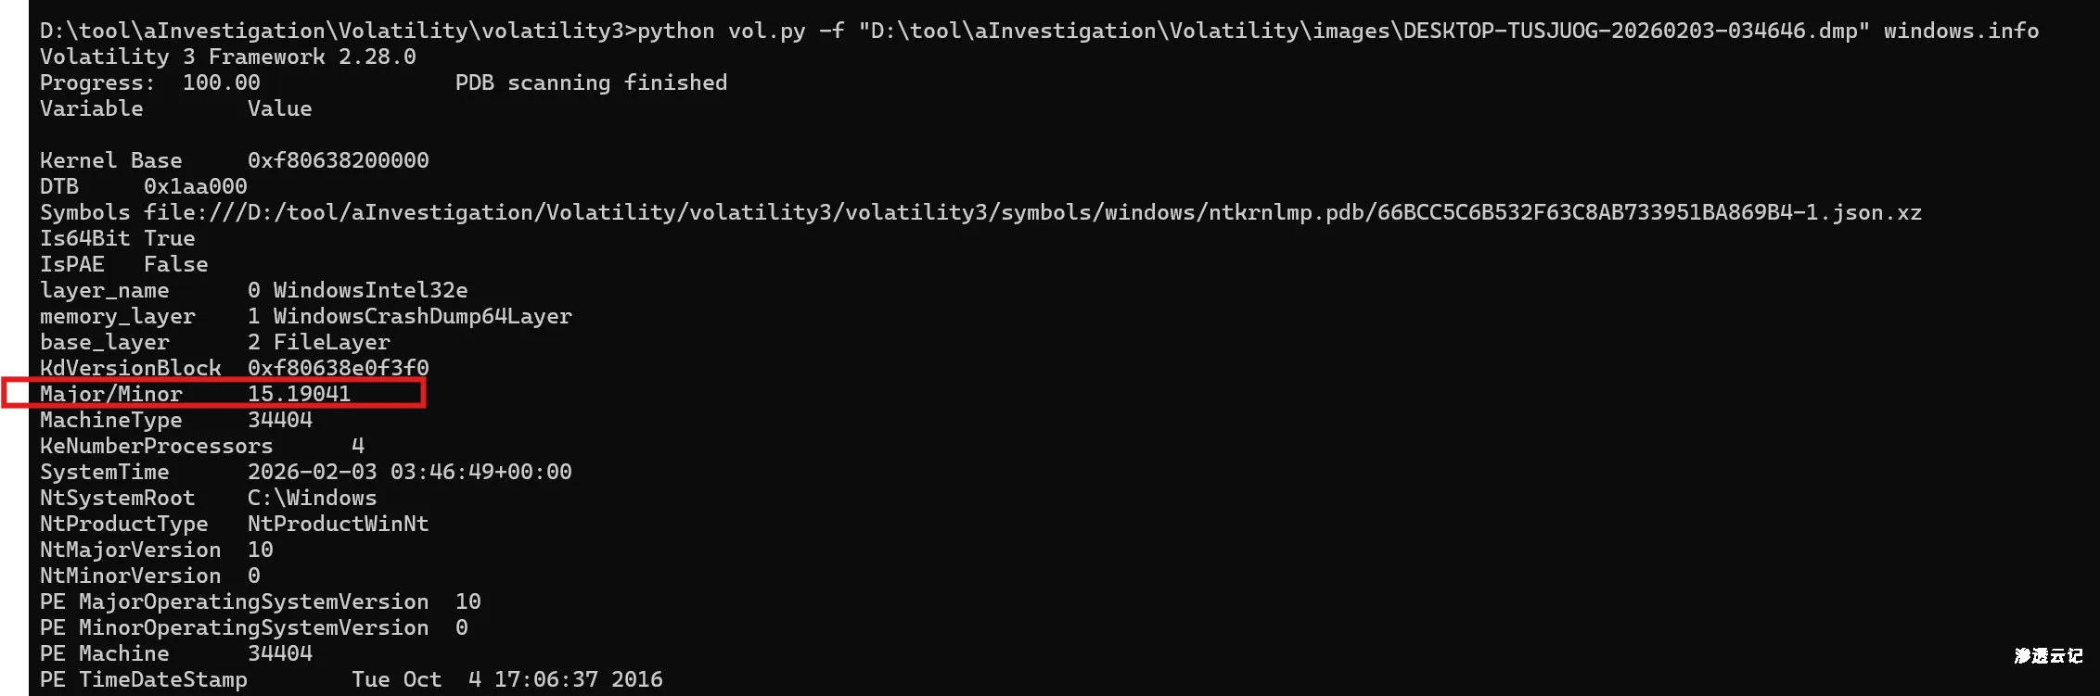Click the DTB value 0x1aa000
This screenshot has height=696, width=2100.
(195, 186)
